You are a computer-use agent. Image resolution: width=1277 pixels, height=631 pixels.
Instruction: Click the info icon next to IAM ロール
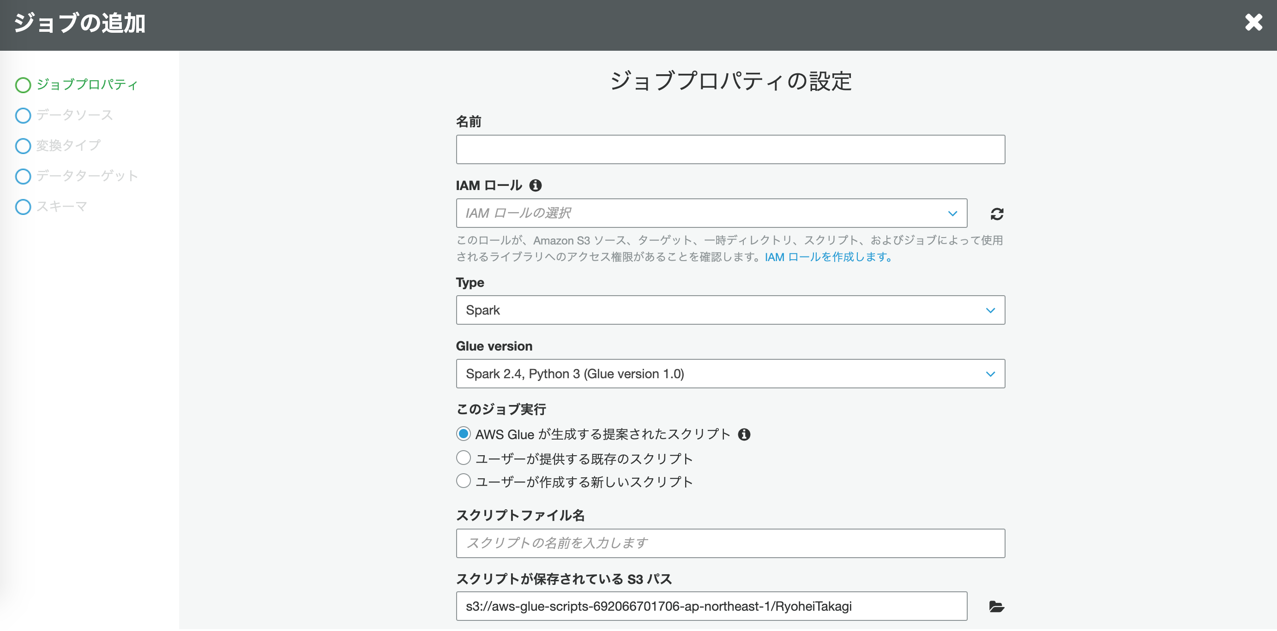pyautogui.click(x=535, y=185)
